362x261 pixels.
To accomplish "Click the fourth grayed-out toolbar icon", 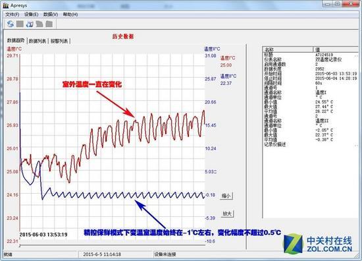I will coord(39,24).
